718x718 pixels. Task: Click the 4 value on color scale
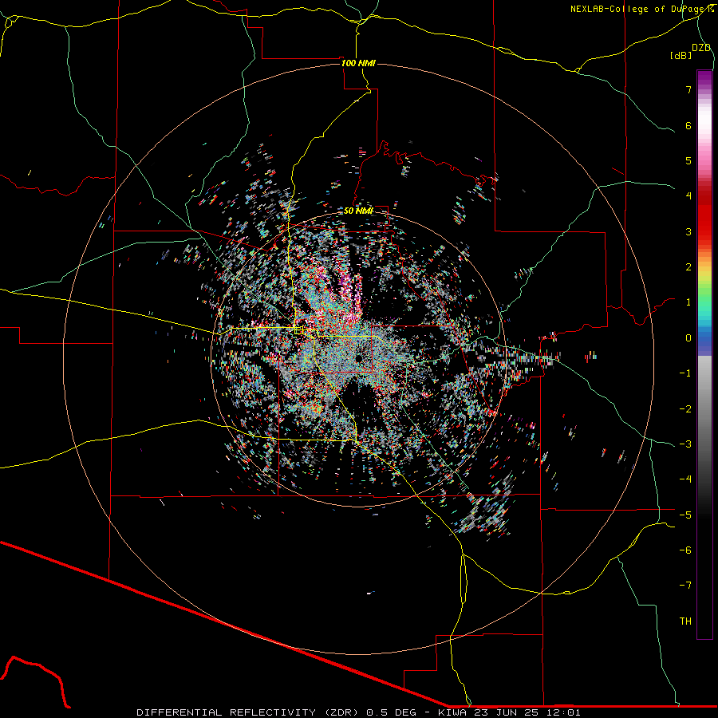coord(688,196)
